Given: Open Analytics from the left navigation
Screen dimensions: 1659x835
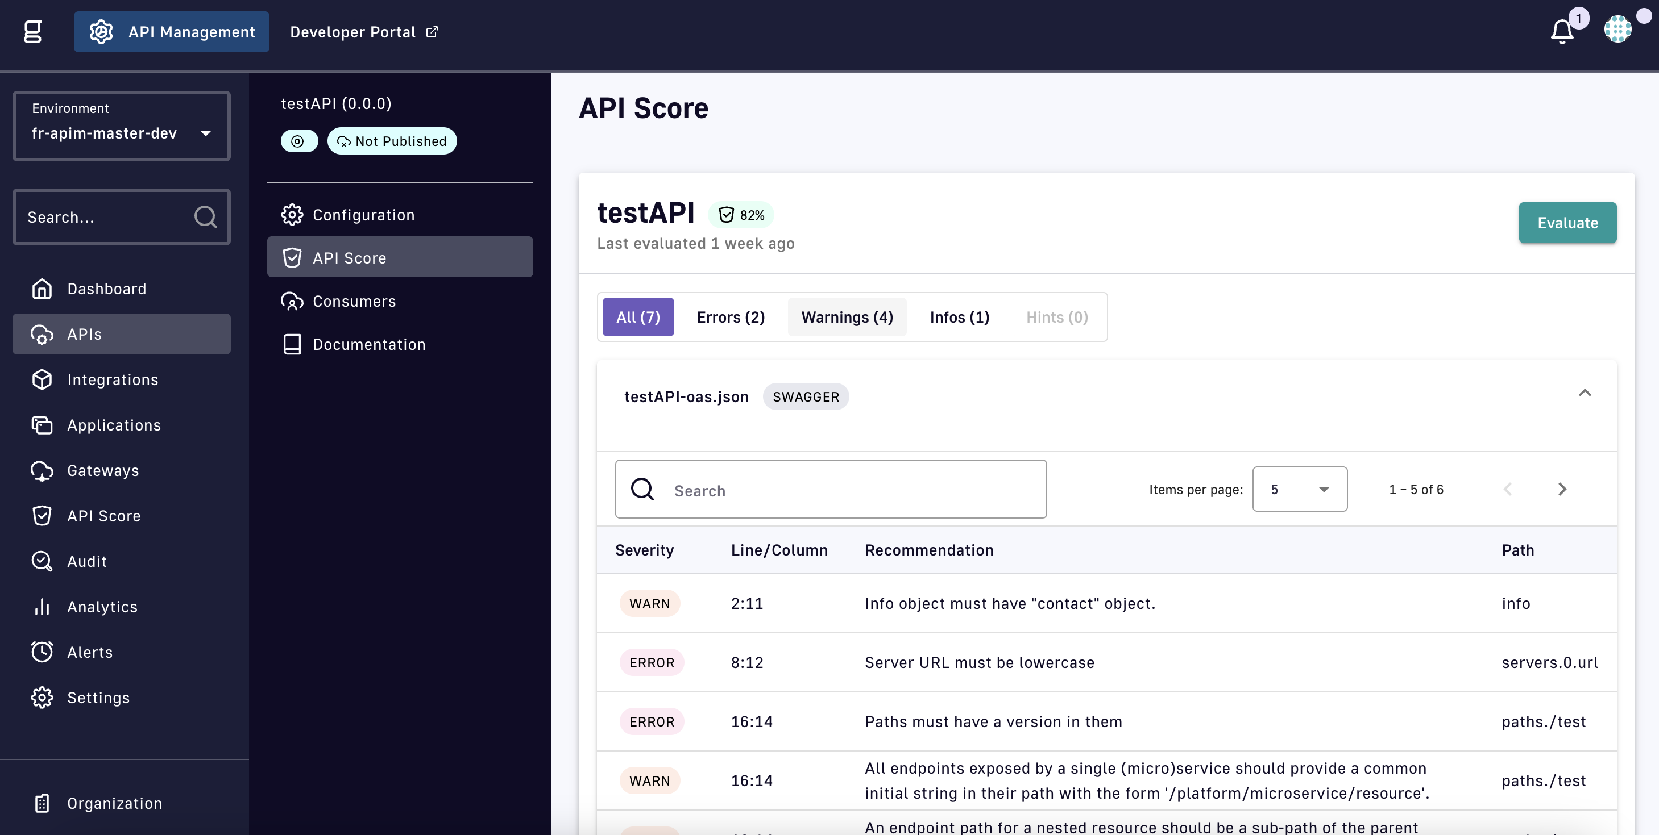Looking at the screenshot, I should pyautogui.click(x=102, y=607).
